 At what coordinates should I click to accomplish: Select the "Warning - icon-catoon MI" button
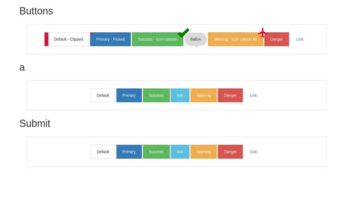click(235, 39)
